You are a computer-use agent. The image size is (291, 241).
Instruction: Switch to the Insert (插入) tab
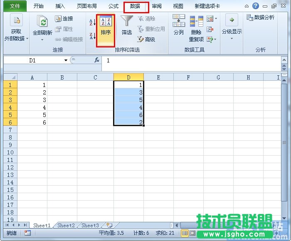(x=60, y=6)
